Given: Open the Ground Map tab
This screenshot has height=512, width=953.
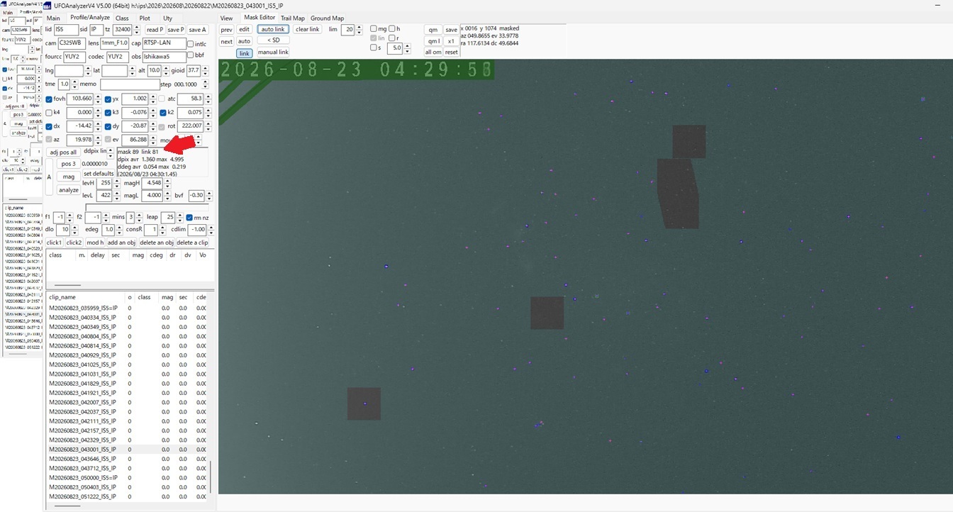Looking at the screenshot, I should point(327,18).
